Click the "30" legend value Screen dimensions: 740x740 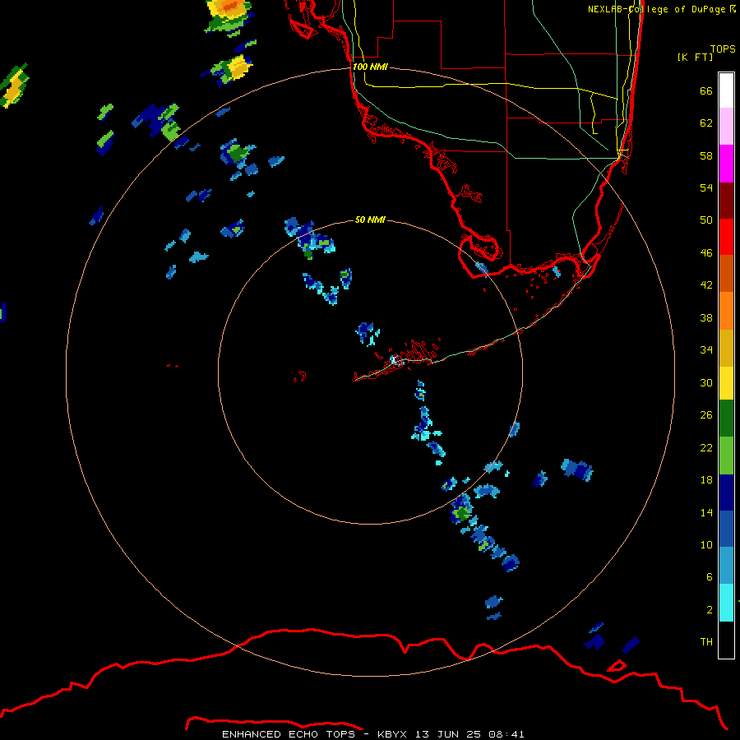706,382
